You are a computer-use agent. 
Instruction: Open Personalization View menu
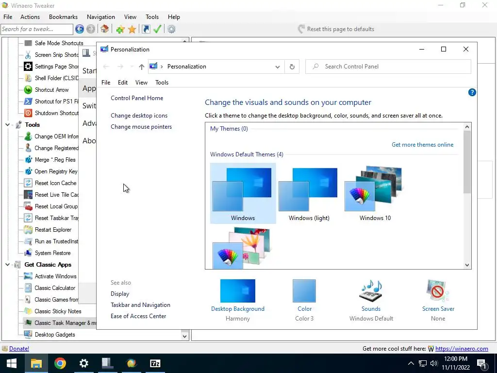click(141, 83)
